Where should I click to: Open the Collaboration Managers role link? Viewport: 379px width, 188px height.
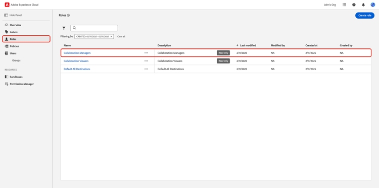77,53
